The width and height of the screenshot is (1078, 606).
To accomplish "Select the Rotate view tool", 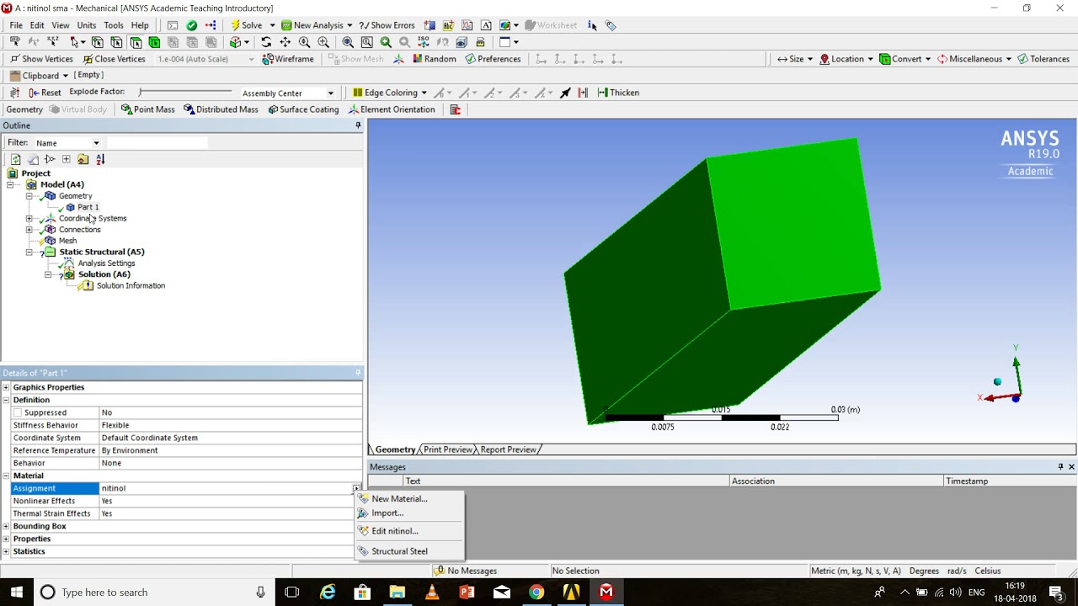I will tap(266, 42).
